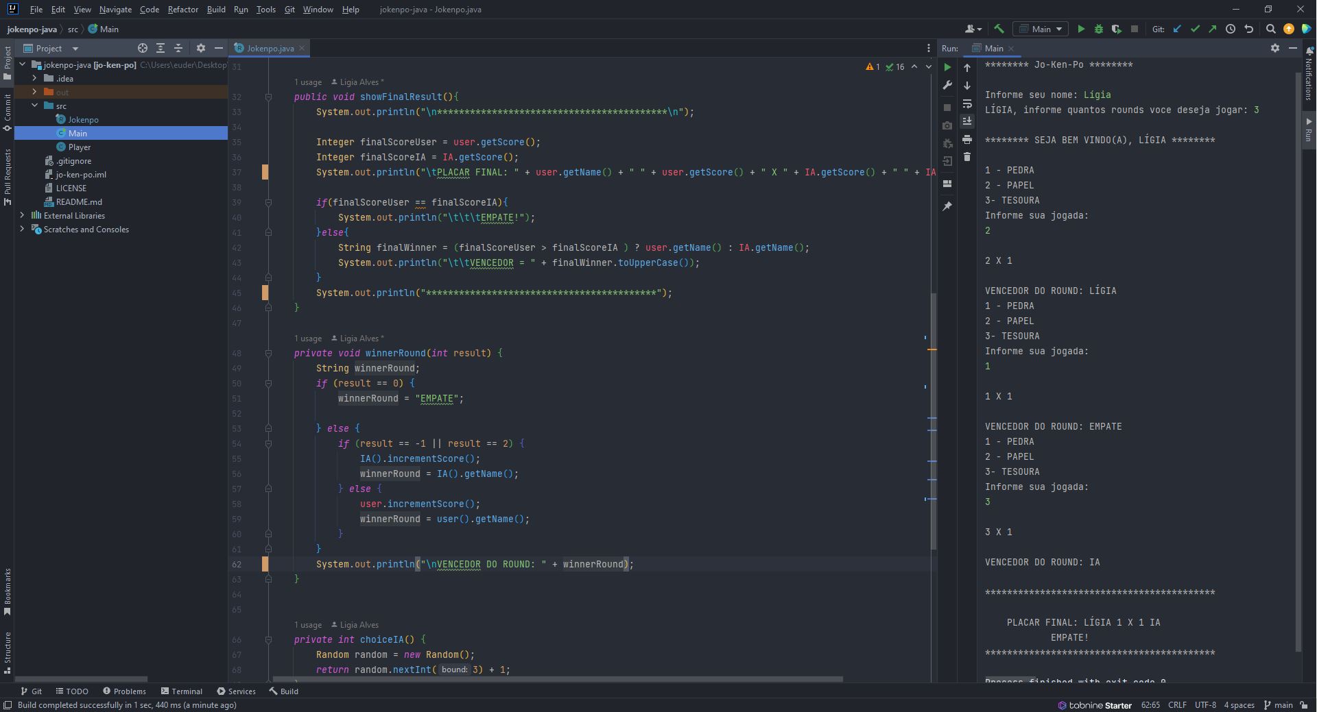This screenshot has height=712, width=1317.
Task: Click the 62:65 caret position indicator
Action: coord(1150,705)
